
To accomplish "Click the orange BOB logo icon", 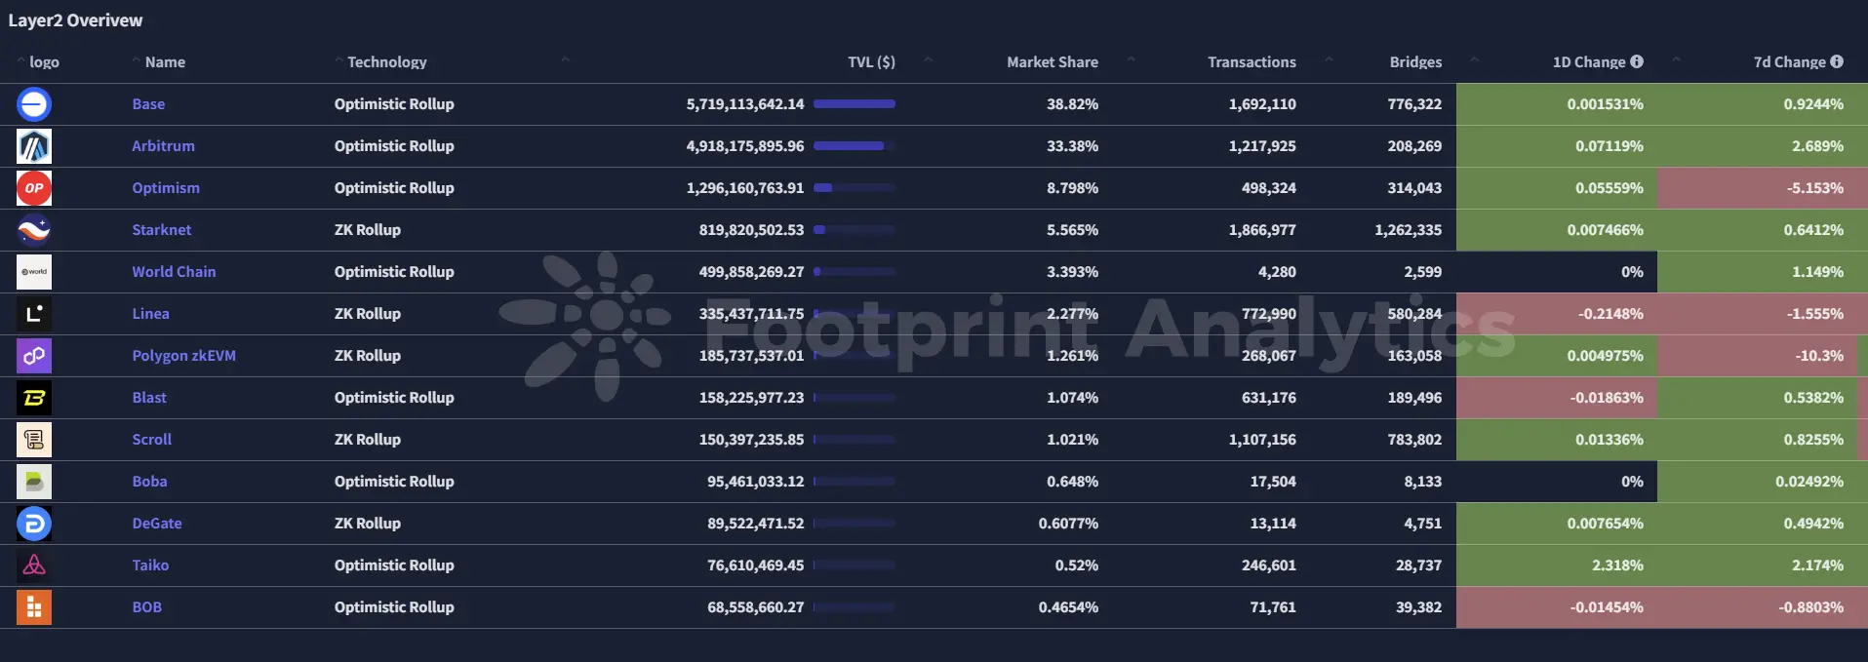I will [34, 607].
